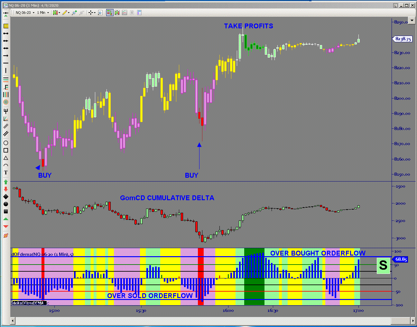Click the zoom out magnifier icon
417x327 pixels.
(x=81, y=13)
